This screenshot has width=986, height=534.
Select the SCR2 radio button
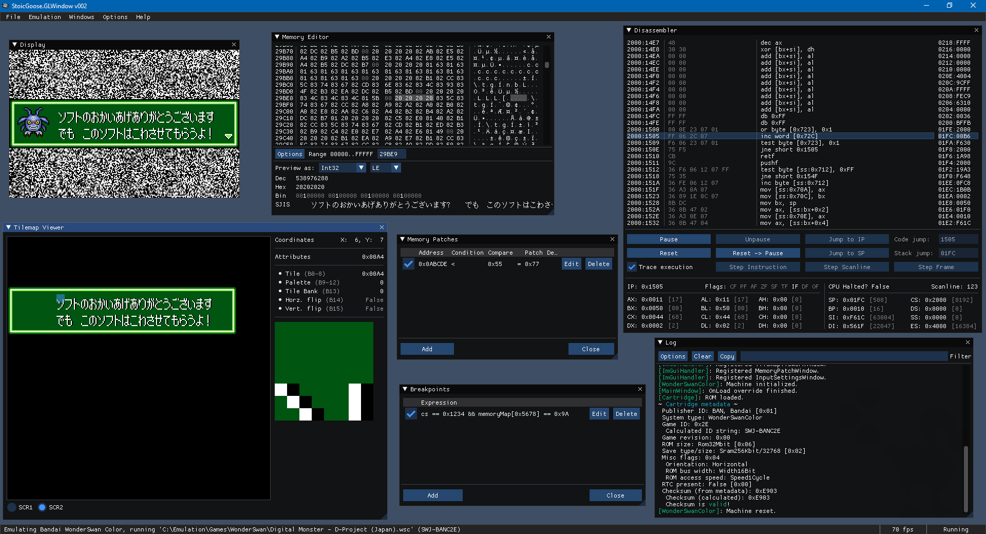[x=42, y=507]
